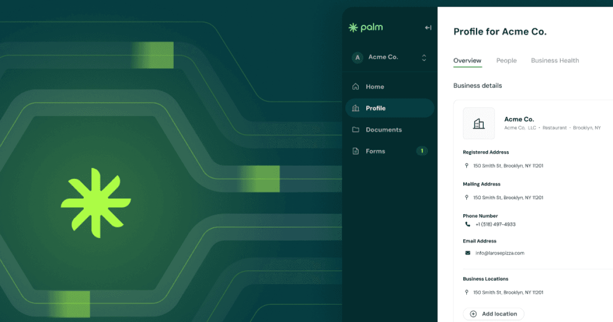Click the Forms notification badge showing 1

(422, 151)
